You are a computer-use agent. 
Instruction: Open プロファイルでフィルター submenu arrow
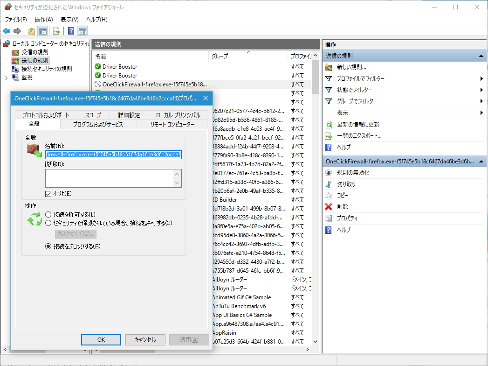[481, 79]
